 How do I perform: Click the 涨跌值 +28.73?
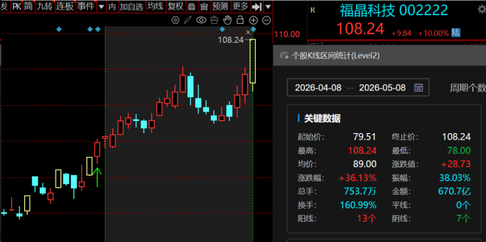pos(455,164)
